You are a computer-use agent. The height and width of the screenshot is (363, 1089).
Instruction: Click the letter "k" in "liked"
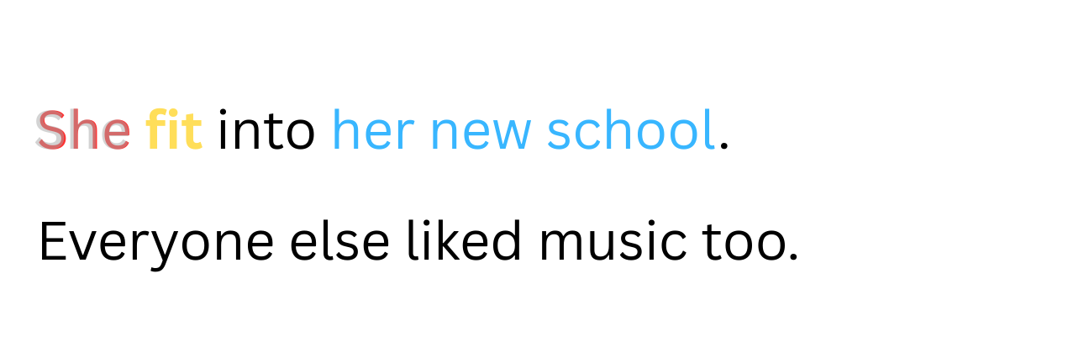445,240
